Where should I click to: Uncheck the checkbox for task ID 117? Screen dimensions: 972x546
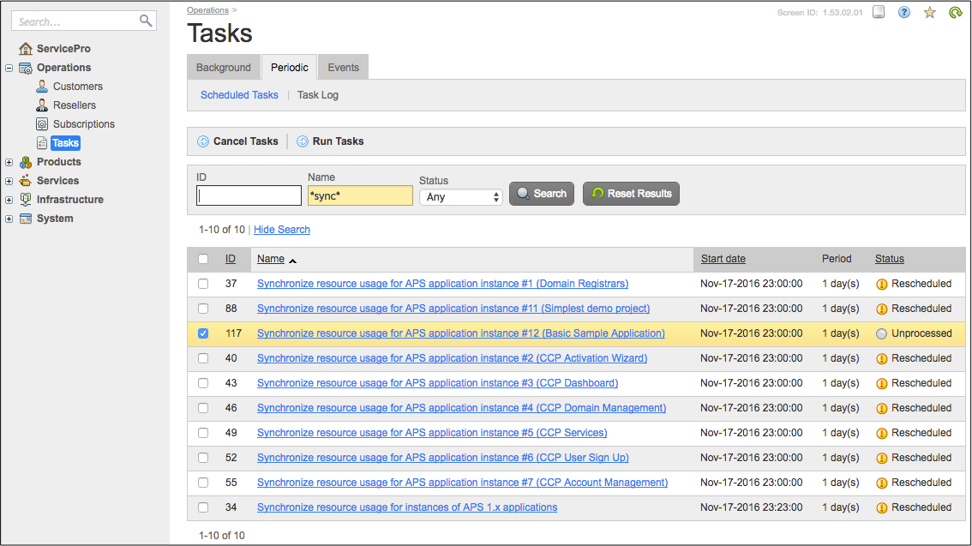(x=203, y=333)
